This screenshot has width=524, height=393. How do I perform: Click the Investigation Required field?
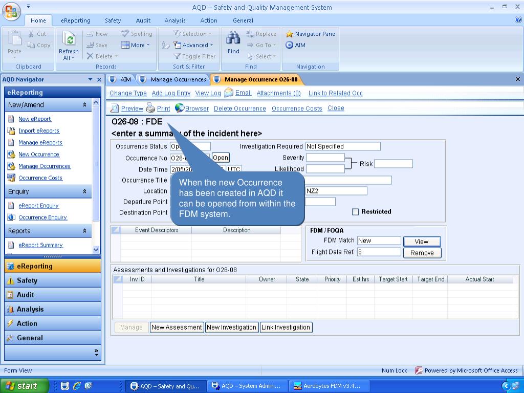[343, 146]
